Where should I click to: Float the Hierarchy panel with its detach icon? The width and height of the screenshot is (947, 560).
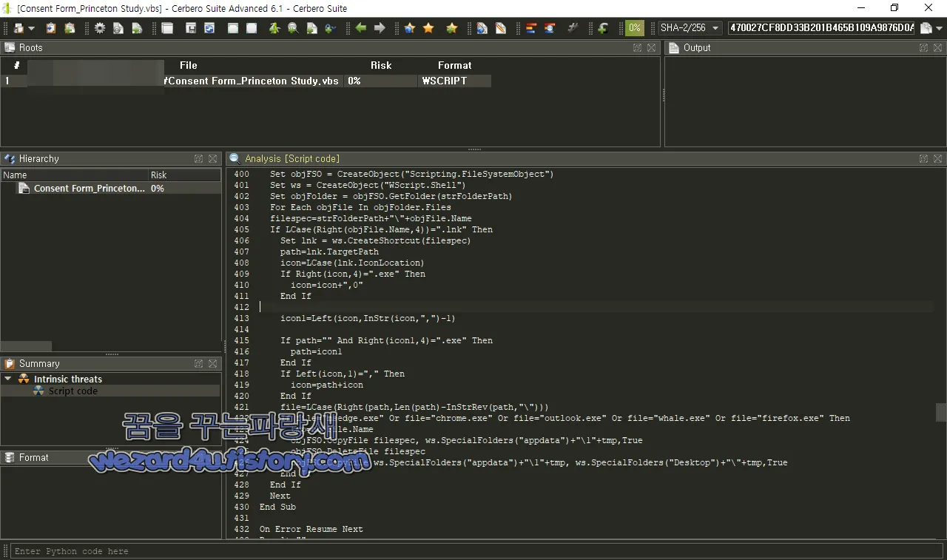point(199,158)
